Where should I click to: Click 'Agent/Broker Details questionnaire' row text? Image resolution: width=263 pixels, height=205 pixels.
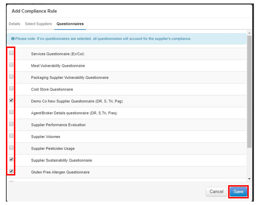(74, 113)
